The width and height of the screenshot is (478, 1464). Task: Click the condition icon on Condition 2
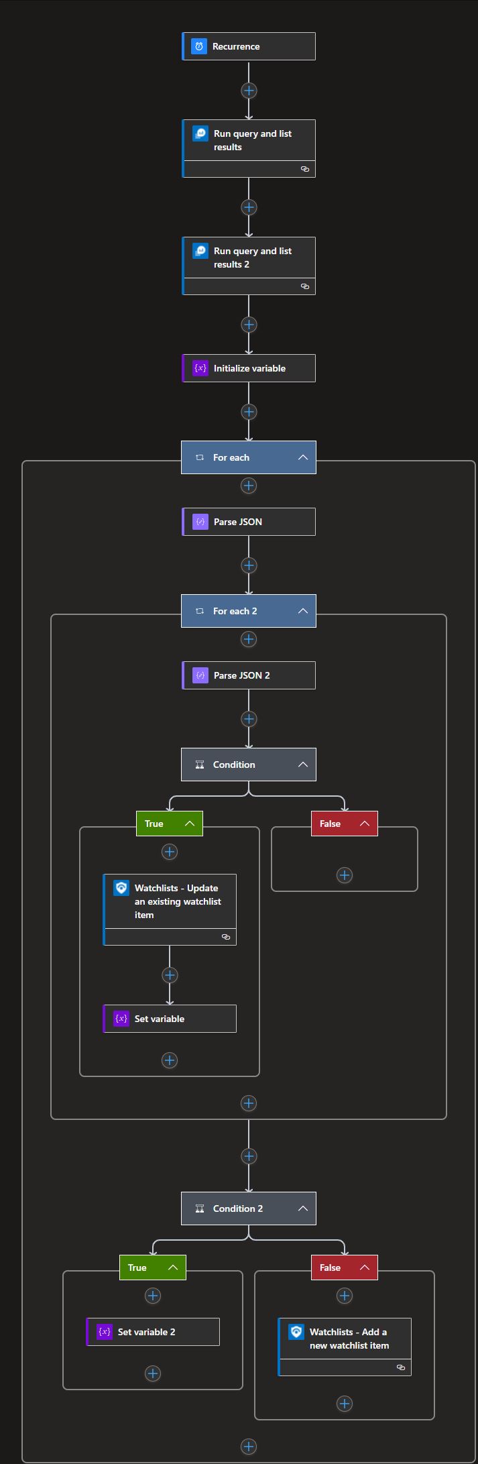(199, 1208)
